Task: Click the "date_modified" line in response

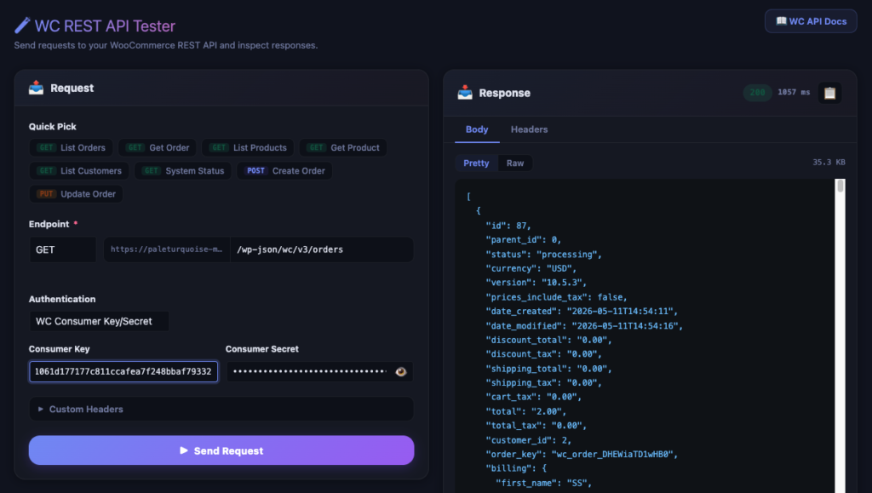Action: coord(584,326)
